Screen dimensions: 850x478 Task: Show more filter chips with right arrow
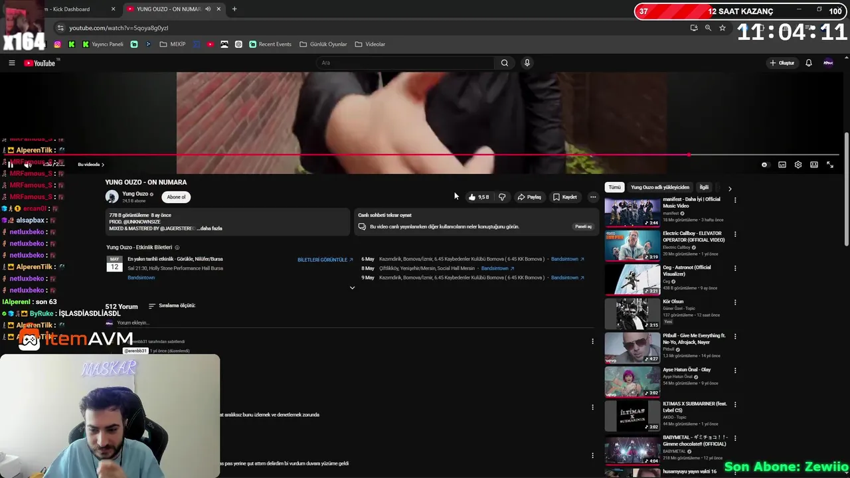coord(730,189)
